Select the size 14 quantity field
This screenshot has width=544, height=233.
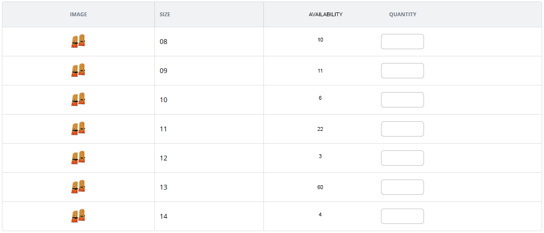[x=402, y=216]
